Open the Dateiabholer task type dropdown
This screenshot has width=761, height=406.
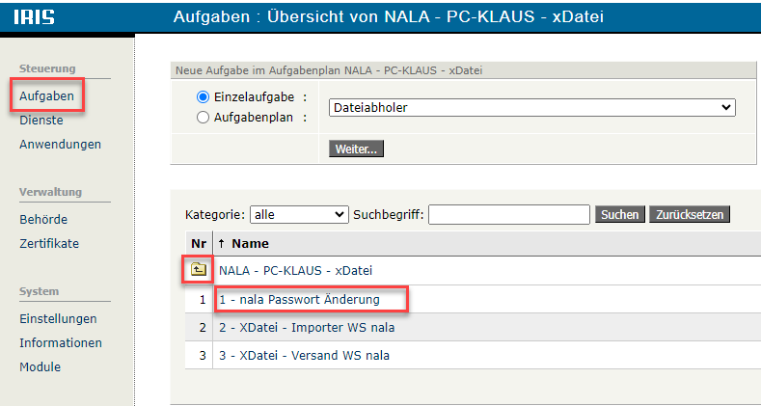pyautogui.click(x=531, y=107)
